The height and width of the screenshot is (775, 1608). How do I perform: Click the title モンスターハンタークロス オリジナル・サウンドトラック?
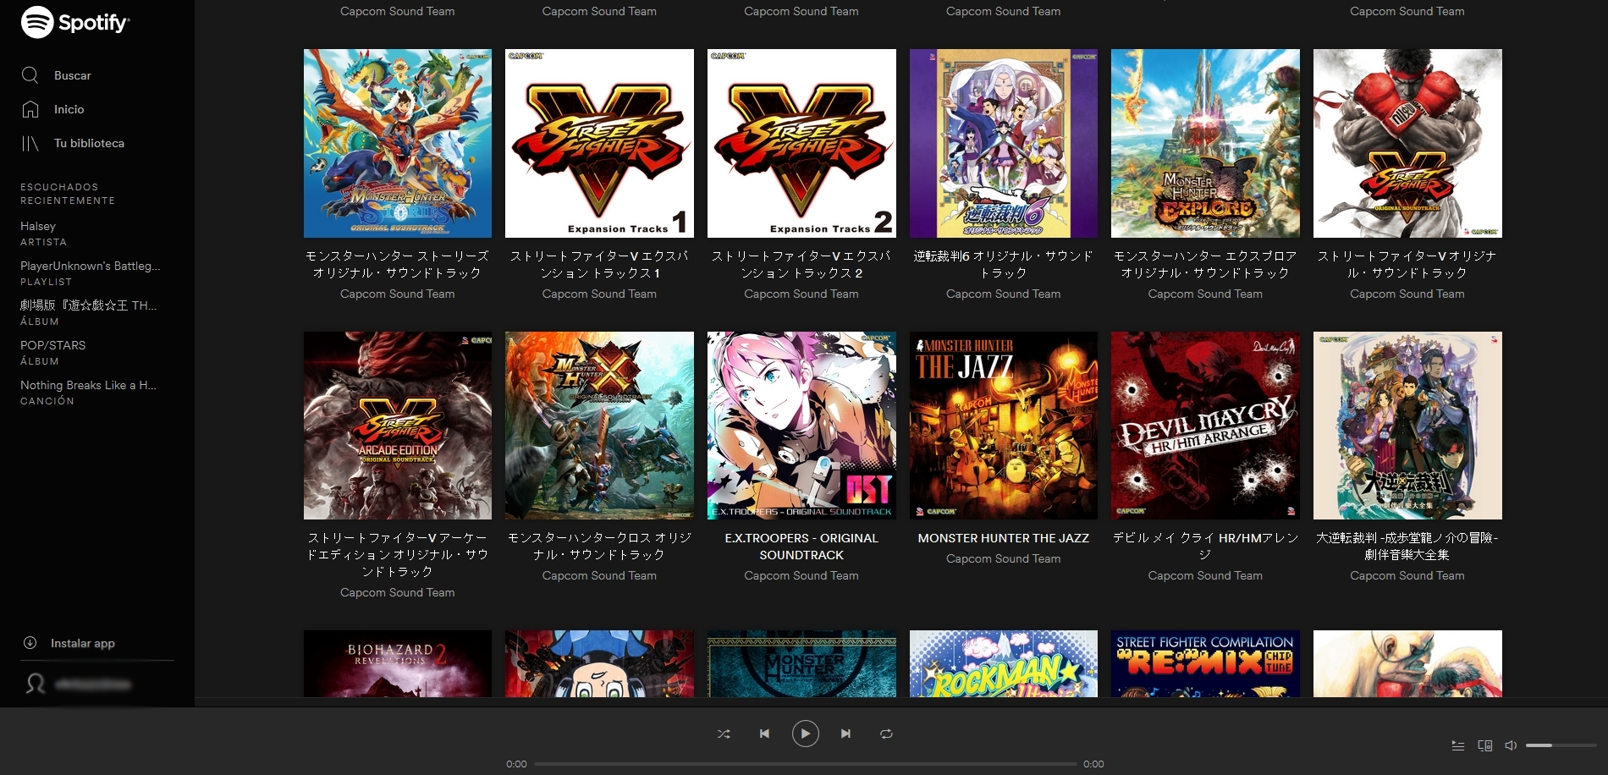(599, 547)
